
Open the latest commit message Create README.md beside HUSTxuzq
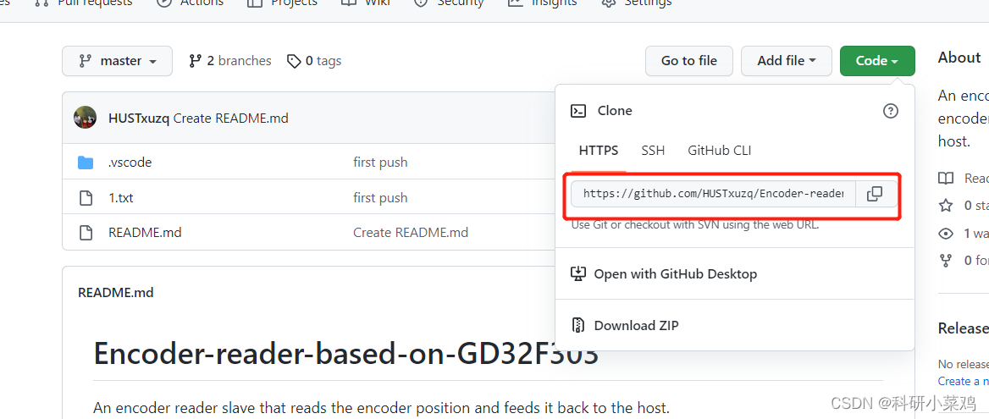click(231, 119)
